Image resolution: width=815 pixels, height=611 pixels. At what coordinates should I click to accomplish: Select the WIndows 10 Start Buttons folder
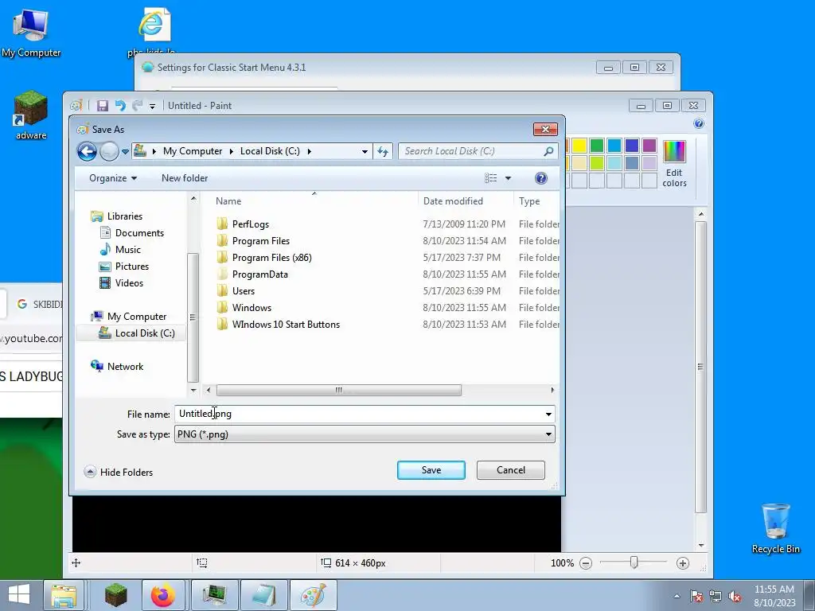point(286,324)
